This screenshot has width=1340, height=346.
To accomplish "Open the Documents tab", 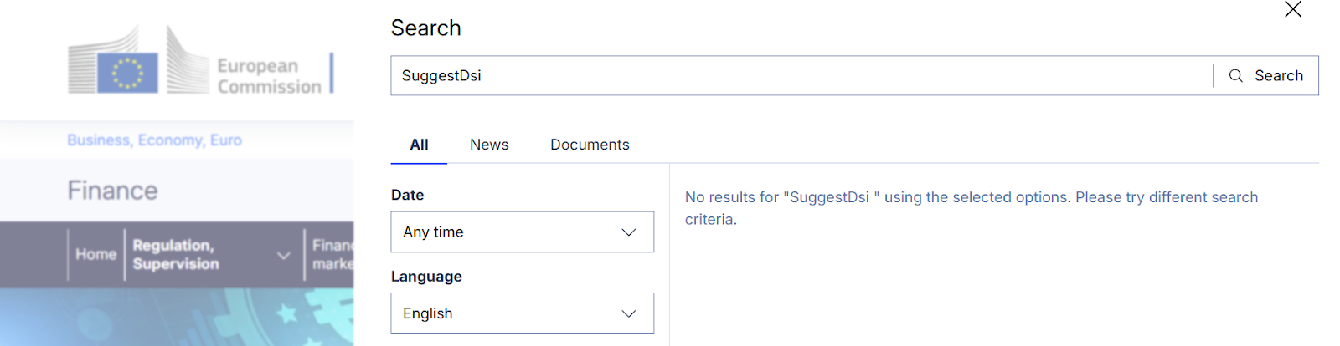I will (x=590, y=145).
